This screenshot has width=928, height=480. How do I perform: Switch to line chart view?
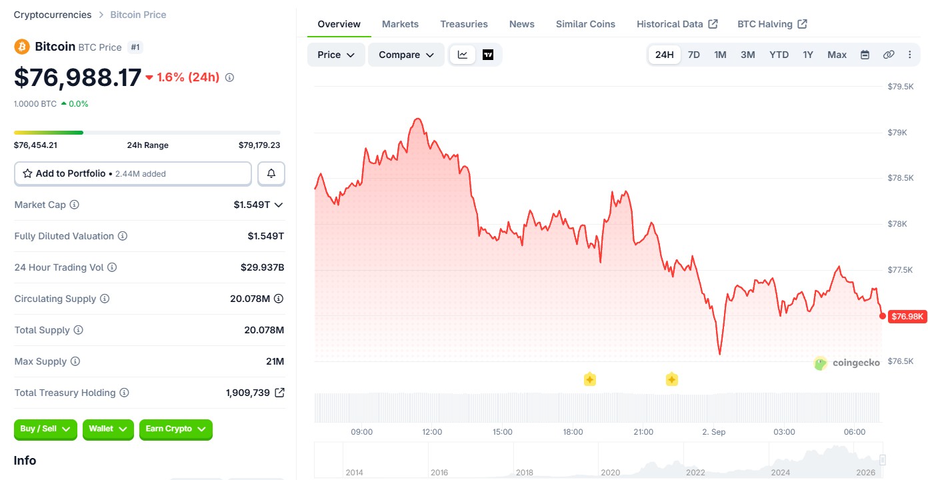coord(463,55)
